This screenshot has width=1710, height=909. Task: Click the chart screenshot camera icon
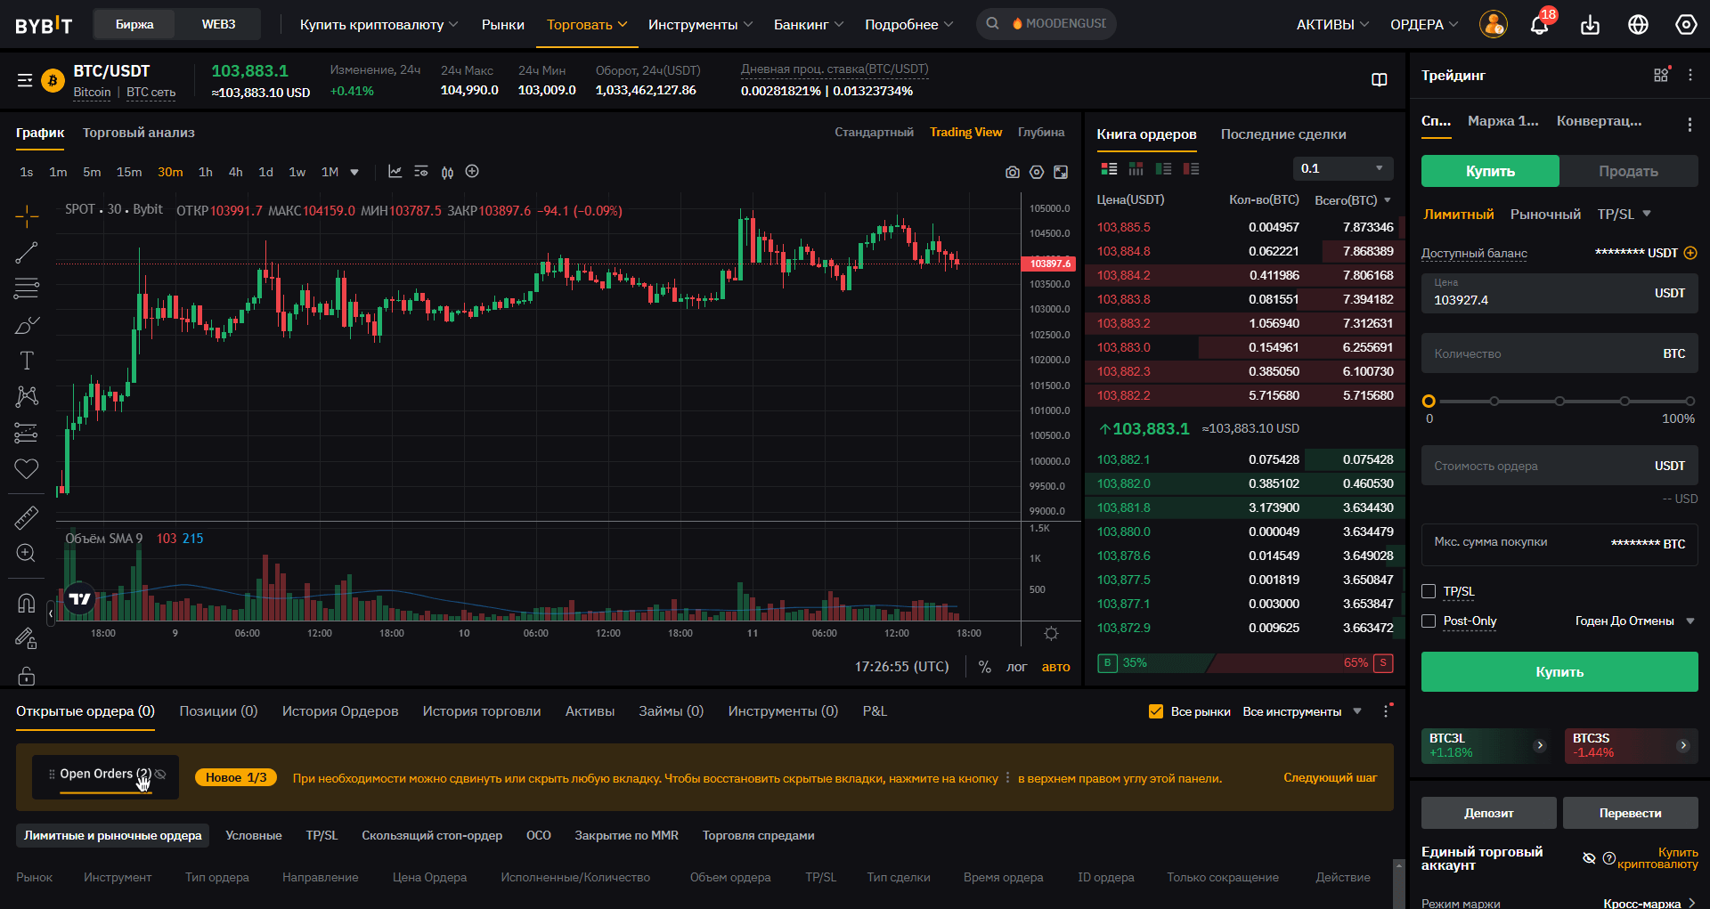[1012, 173]
